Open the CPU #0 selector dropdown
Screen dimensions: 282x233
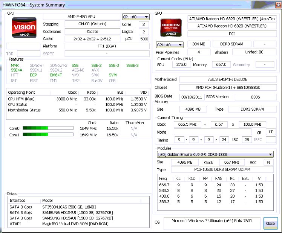[x=136, y=17]
